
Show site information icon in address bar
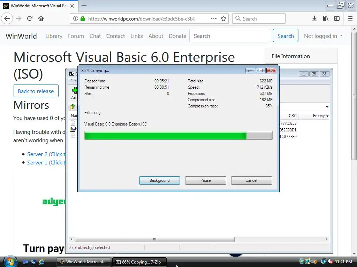click(76, 19)
